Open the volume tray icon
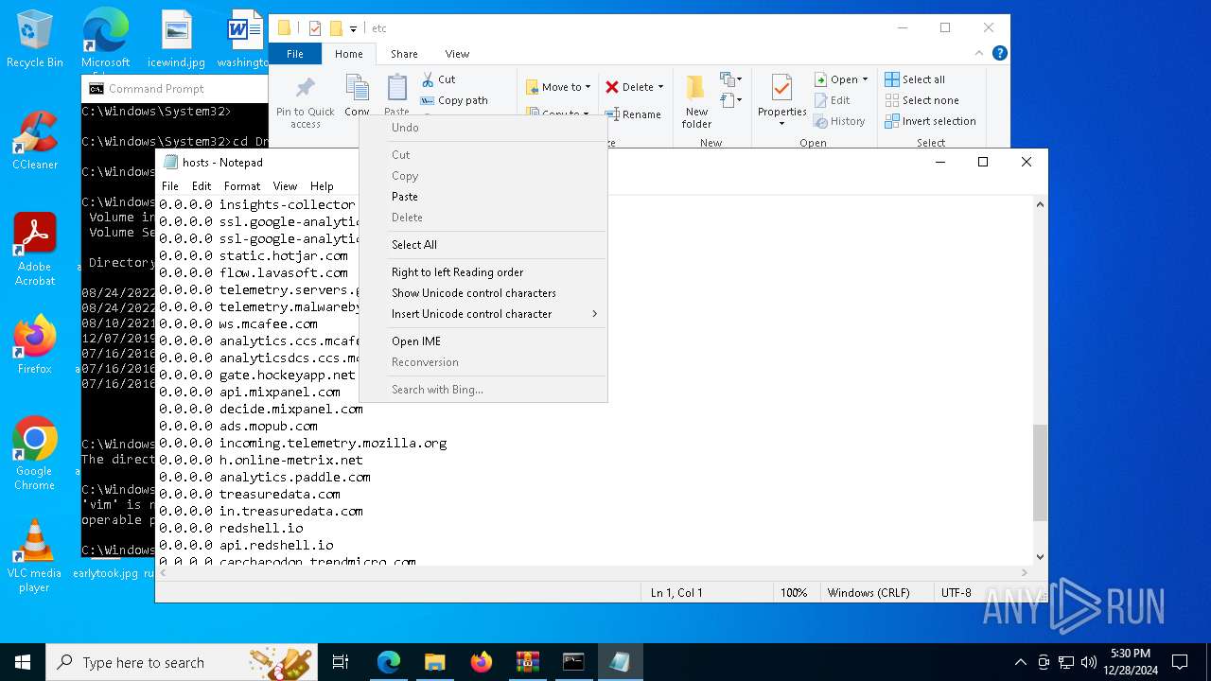 [x=1089, y=662]
